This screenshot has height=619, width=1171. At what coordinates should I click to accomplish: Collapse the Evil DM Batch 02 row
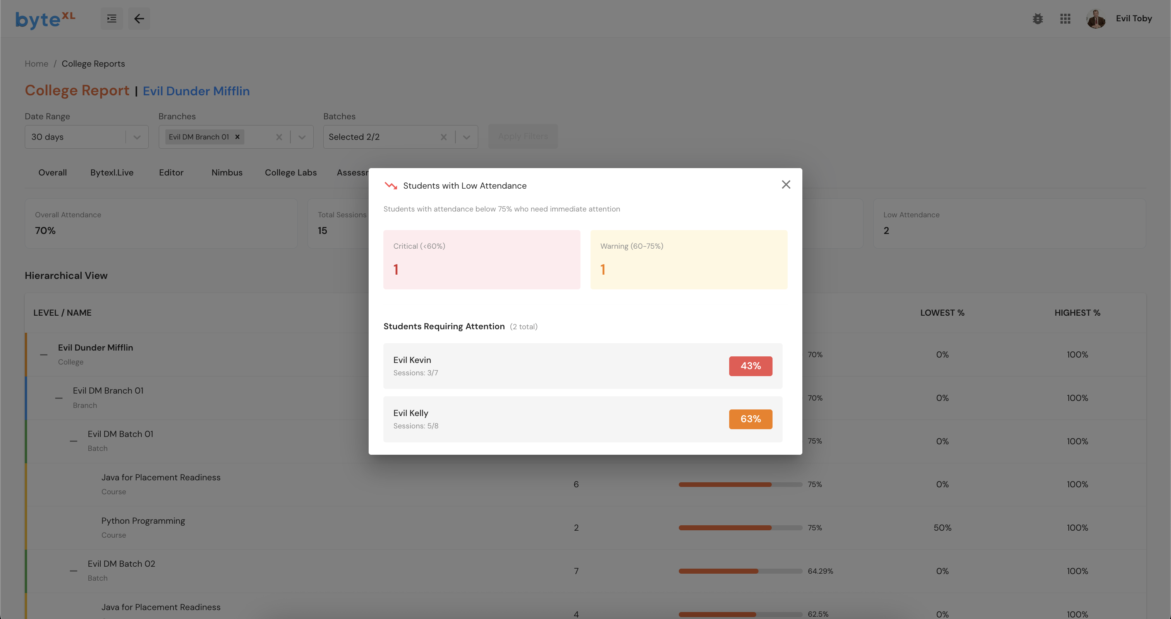[x=73, y=571]
